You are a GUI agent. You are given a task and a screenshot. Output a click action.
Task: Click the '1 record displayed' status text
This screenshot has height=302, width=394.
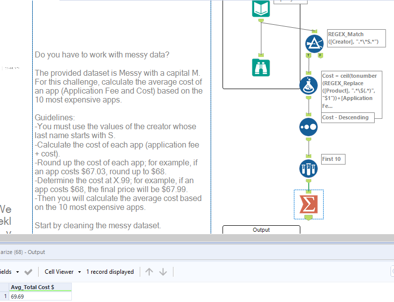pyautogui.click(x=110, y=272)
